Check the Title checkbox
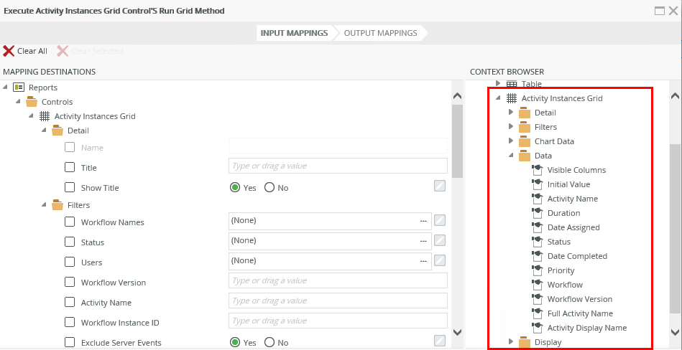682x350 pixels. 70,167
